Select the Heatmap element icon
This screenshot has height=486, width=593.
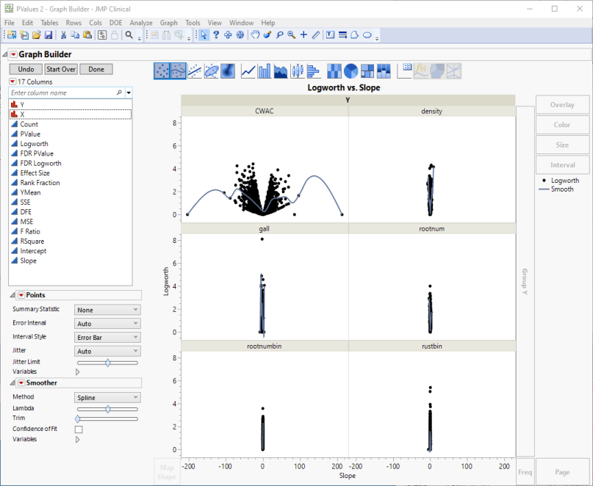pos(334,70)
